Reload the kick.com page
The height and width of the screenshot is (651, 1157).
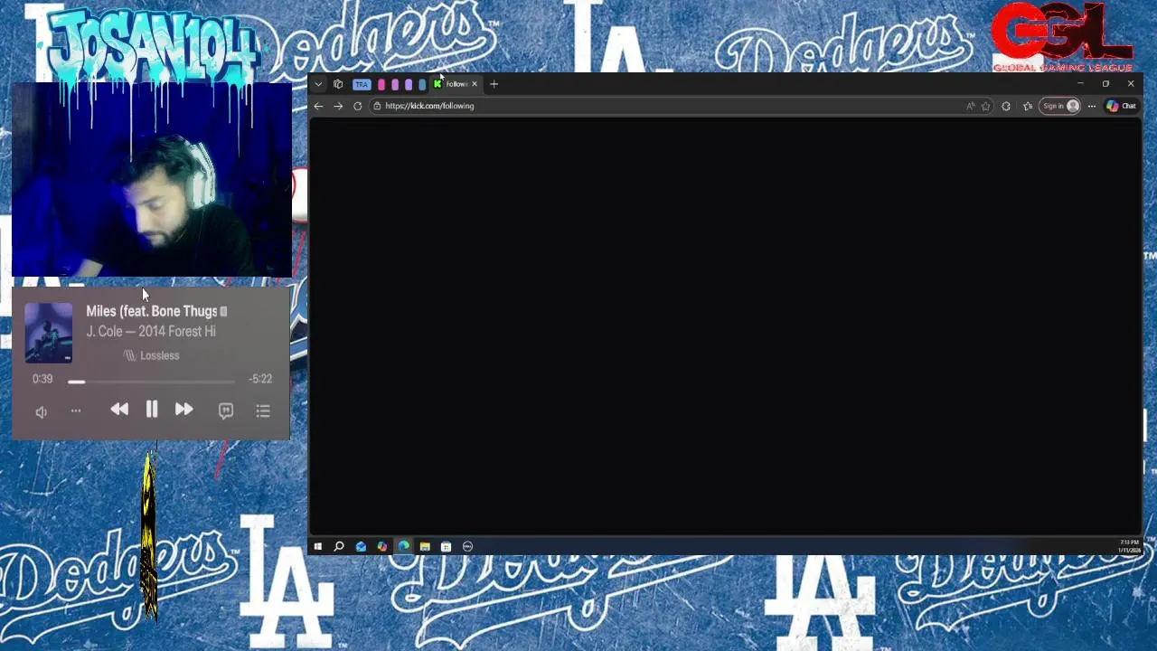pyautogui.click(x=358, y=106)
